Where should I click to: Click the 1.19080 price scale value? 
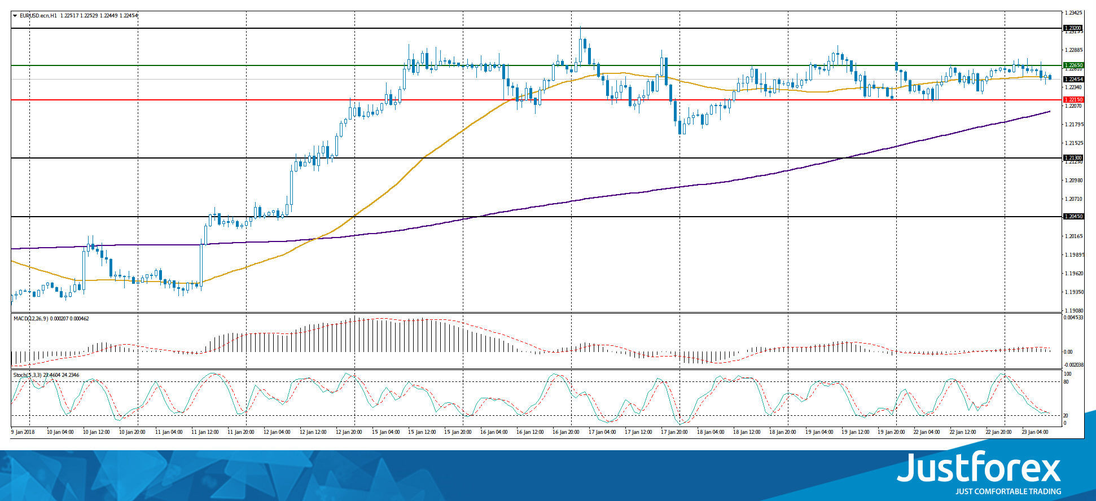click(x=1073, y=310)
